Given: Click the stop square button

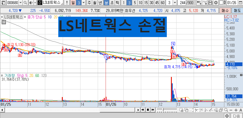Looking at the screenshot, I should click(148, 110).
